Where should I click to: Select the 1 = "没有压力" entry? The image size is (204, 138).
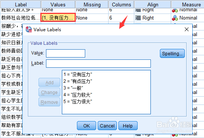[78, 74]
